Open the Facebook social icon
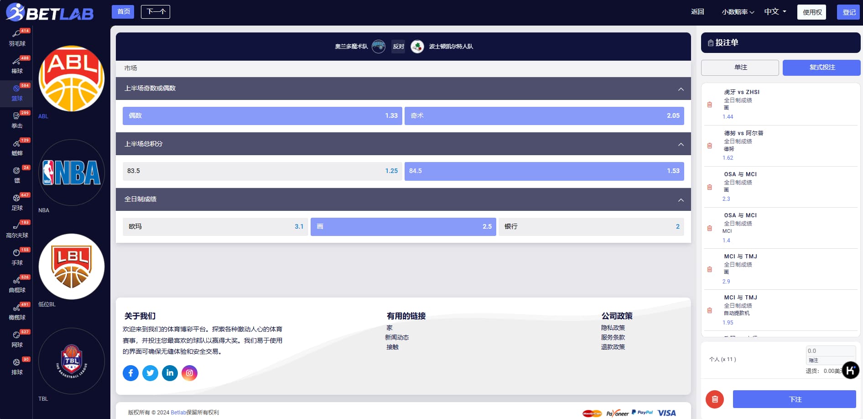Screen dimensions: 863x419 tap(130, 373)
